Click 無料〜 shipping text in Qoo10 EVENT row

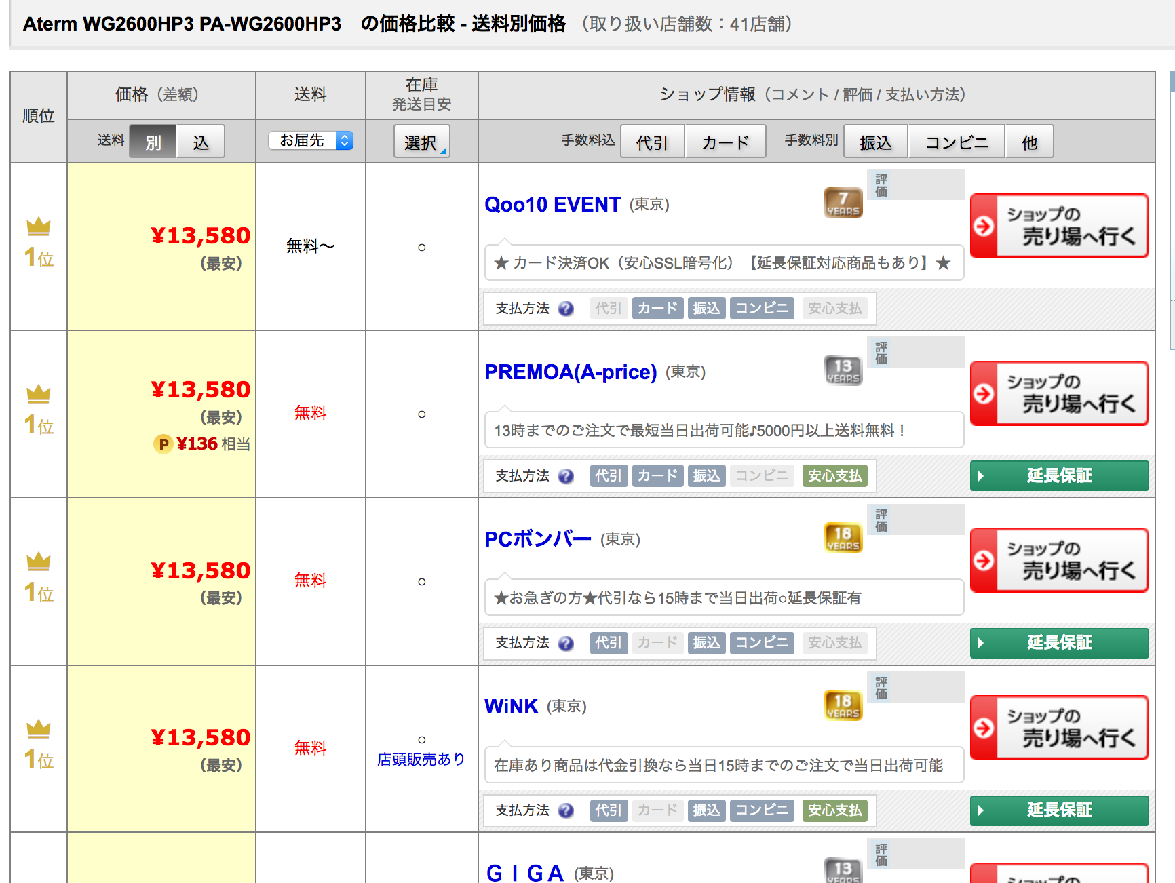[x=311, y=246]
